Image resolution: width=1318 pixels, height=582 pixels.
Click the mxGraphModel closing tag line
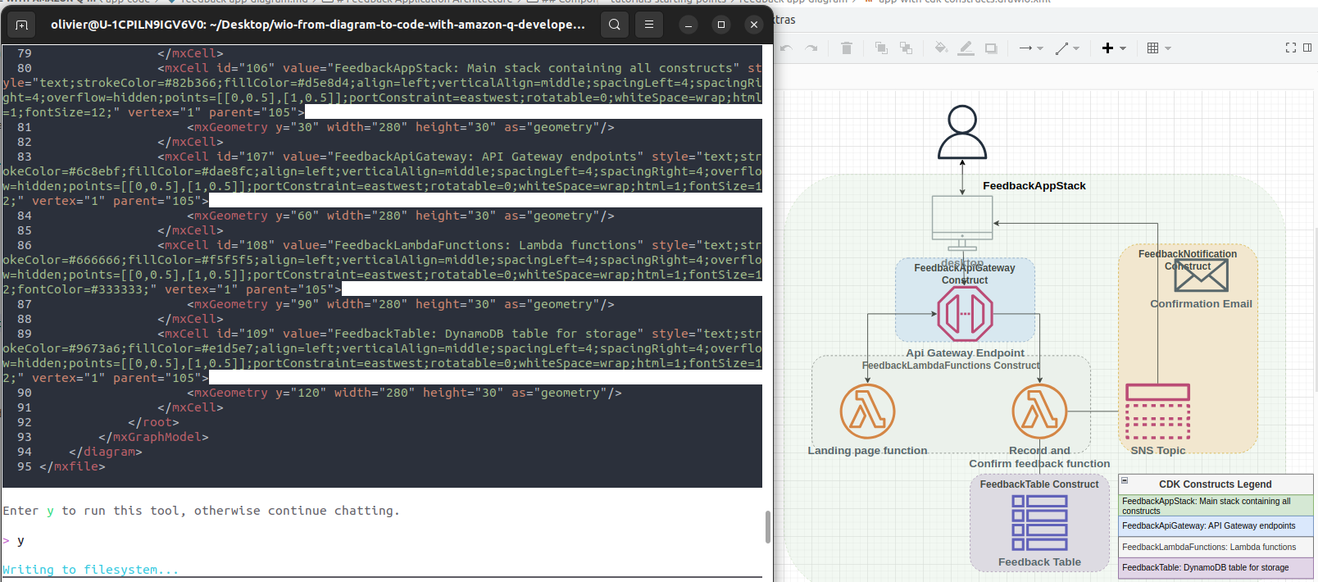(x=153, y=437)
